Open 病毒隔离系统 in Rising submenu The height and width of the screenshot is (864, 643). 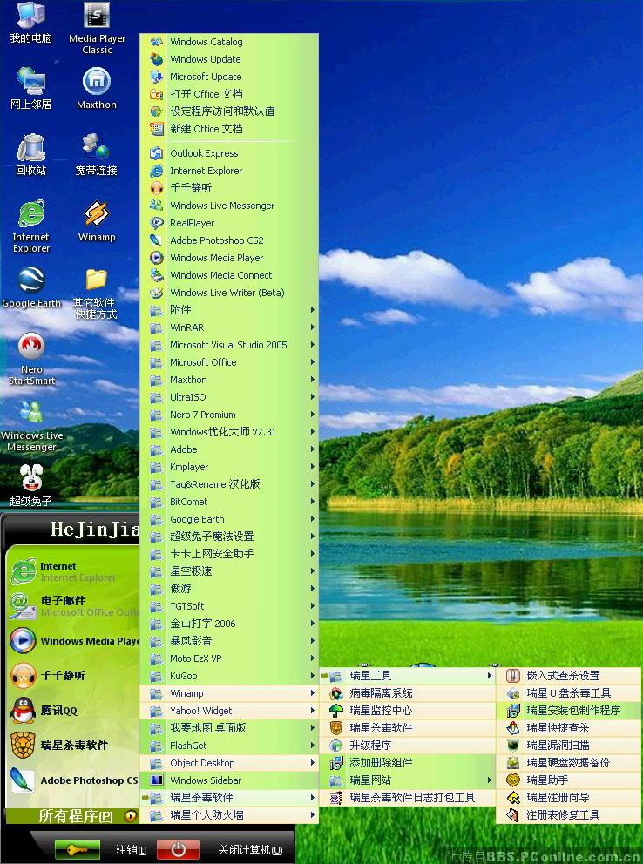[407, 693]
